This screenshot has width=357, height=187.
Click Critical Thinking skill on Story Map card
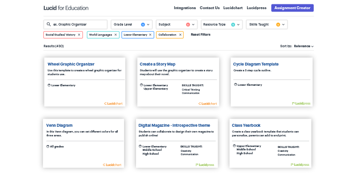pyautogui.click(x=191, y=90)
